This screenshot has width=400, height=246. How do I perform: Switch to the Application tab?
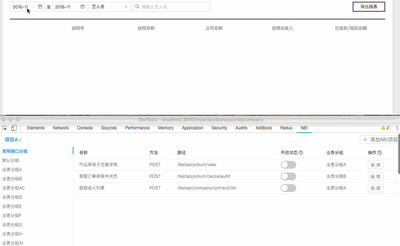tap(193, 128)
